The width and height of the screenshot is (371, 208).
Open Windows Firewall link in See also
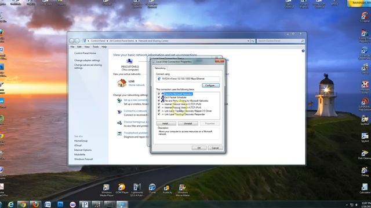pos(83,159)
